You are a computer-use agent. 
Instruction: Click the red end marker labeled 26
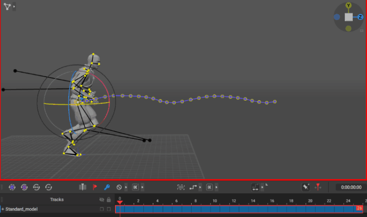pos(359,208)
